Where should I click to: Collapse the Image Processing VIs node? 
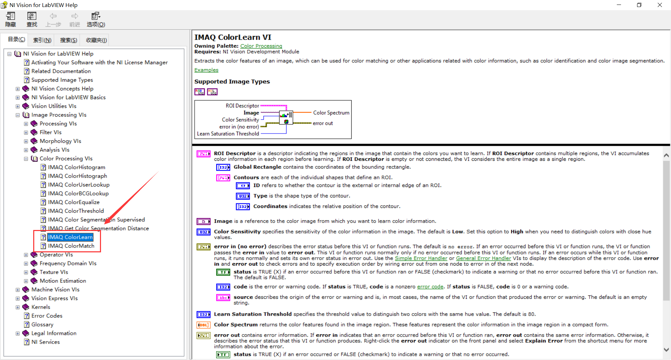[x=18, y=115]
